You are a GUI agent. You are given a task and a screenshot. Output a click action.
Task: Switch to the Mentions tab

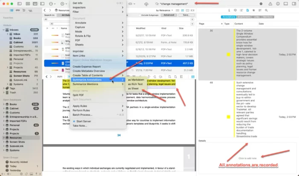tap(268, 17)
